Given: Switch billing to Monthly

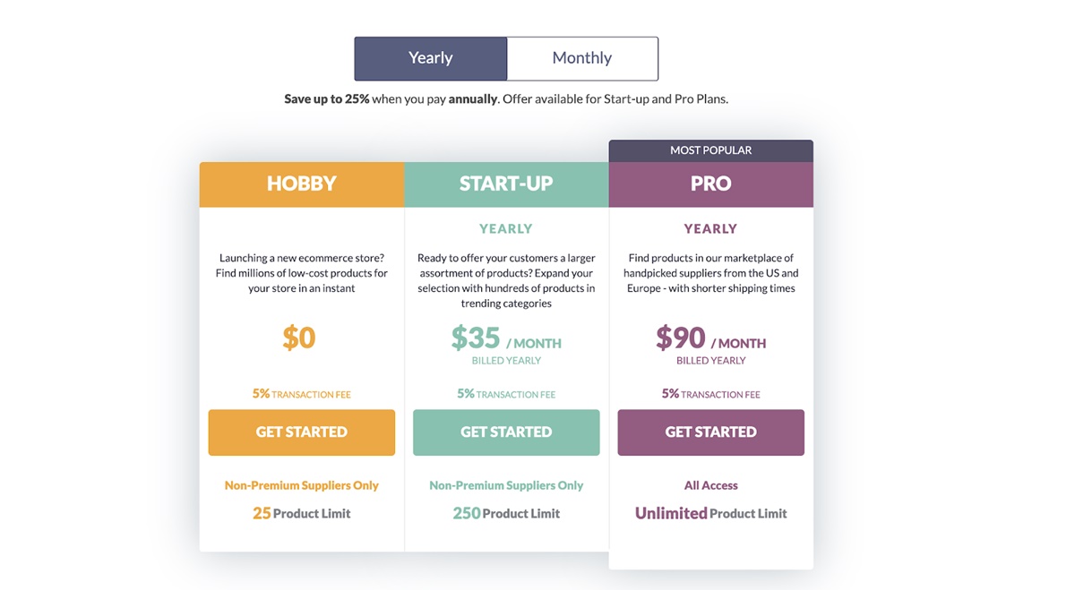Looking at the screenshot, I should click(582, 58).
